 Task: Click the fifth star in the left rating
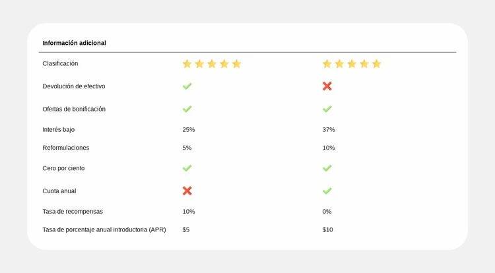coord(237,64)
